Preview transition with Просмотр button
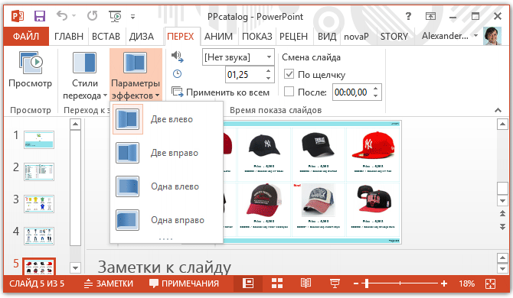 click(x=30, y=70)
